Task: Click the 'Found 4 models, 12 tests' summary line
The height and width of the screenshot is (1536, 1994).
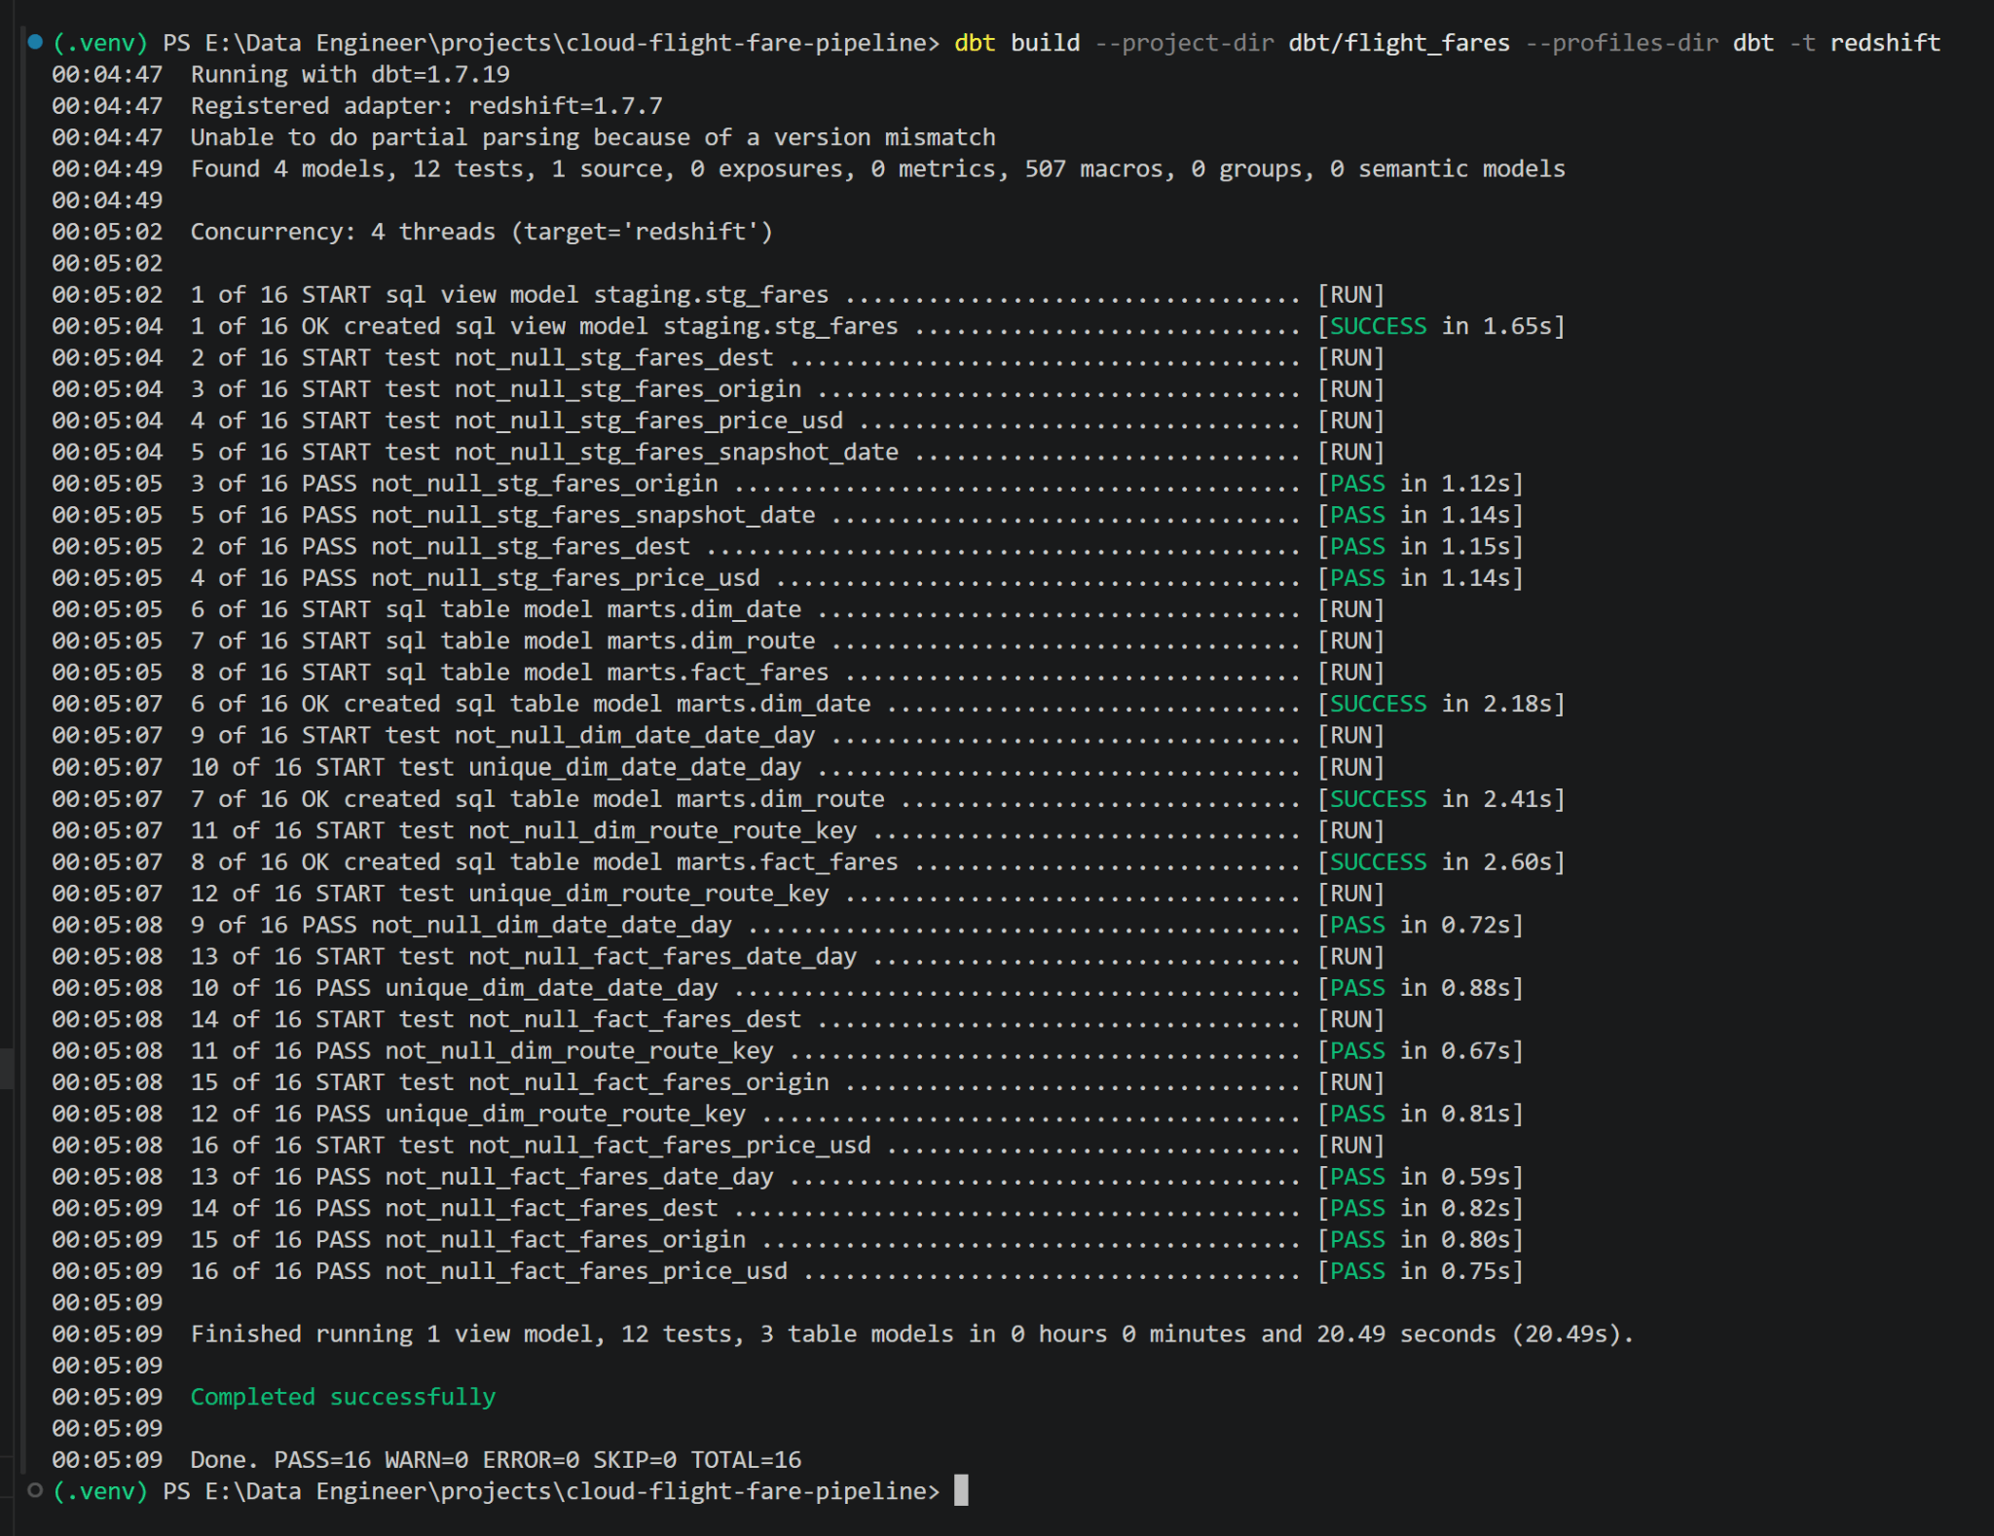Action: point(878,168)
